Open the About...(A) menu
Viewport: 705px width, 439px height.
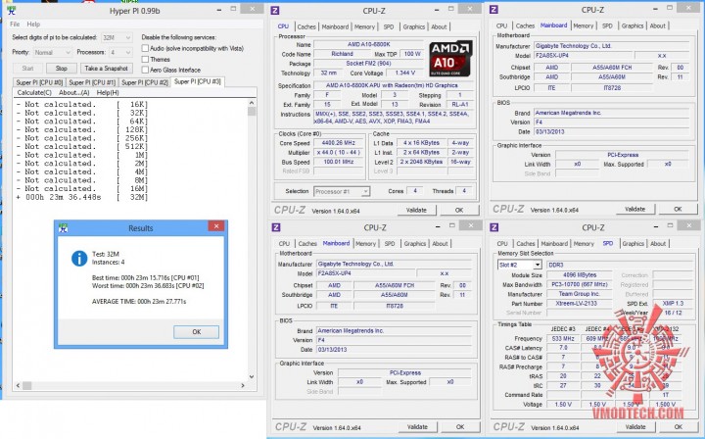click(x=73, y=92)
